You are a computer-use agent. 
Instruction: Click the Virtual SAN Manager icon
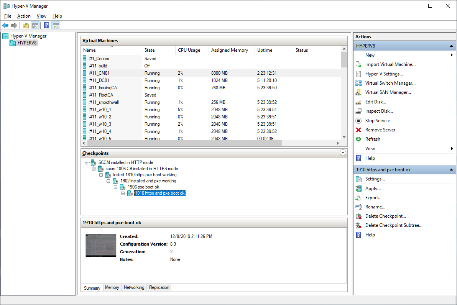358,92
